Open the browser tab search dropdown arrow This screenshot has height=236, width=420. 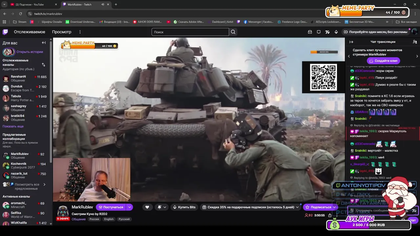pyautogui.click(x=4, y=4)
